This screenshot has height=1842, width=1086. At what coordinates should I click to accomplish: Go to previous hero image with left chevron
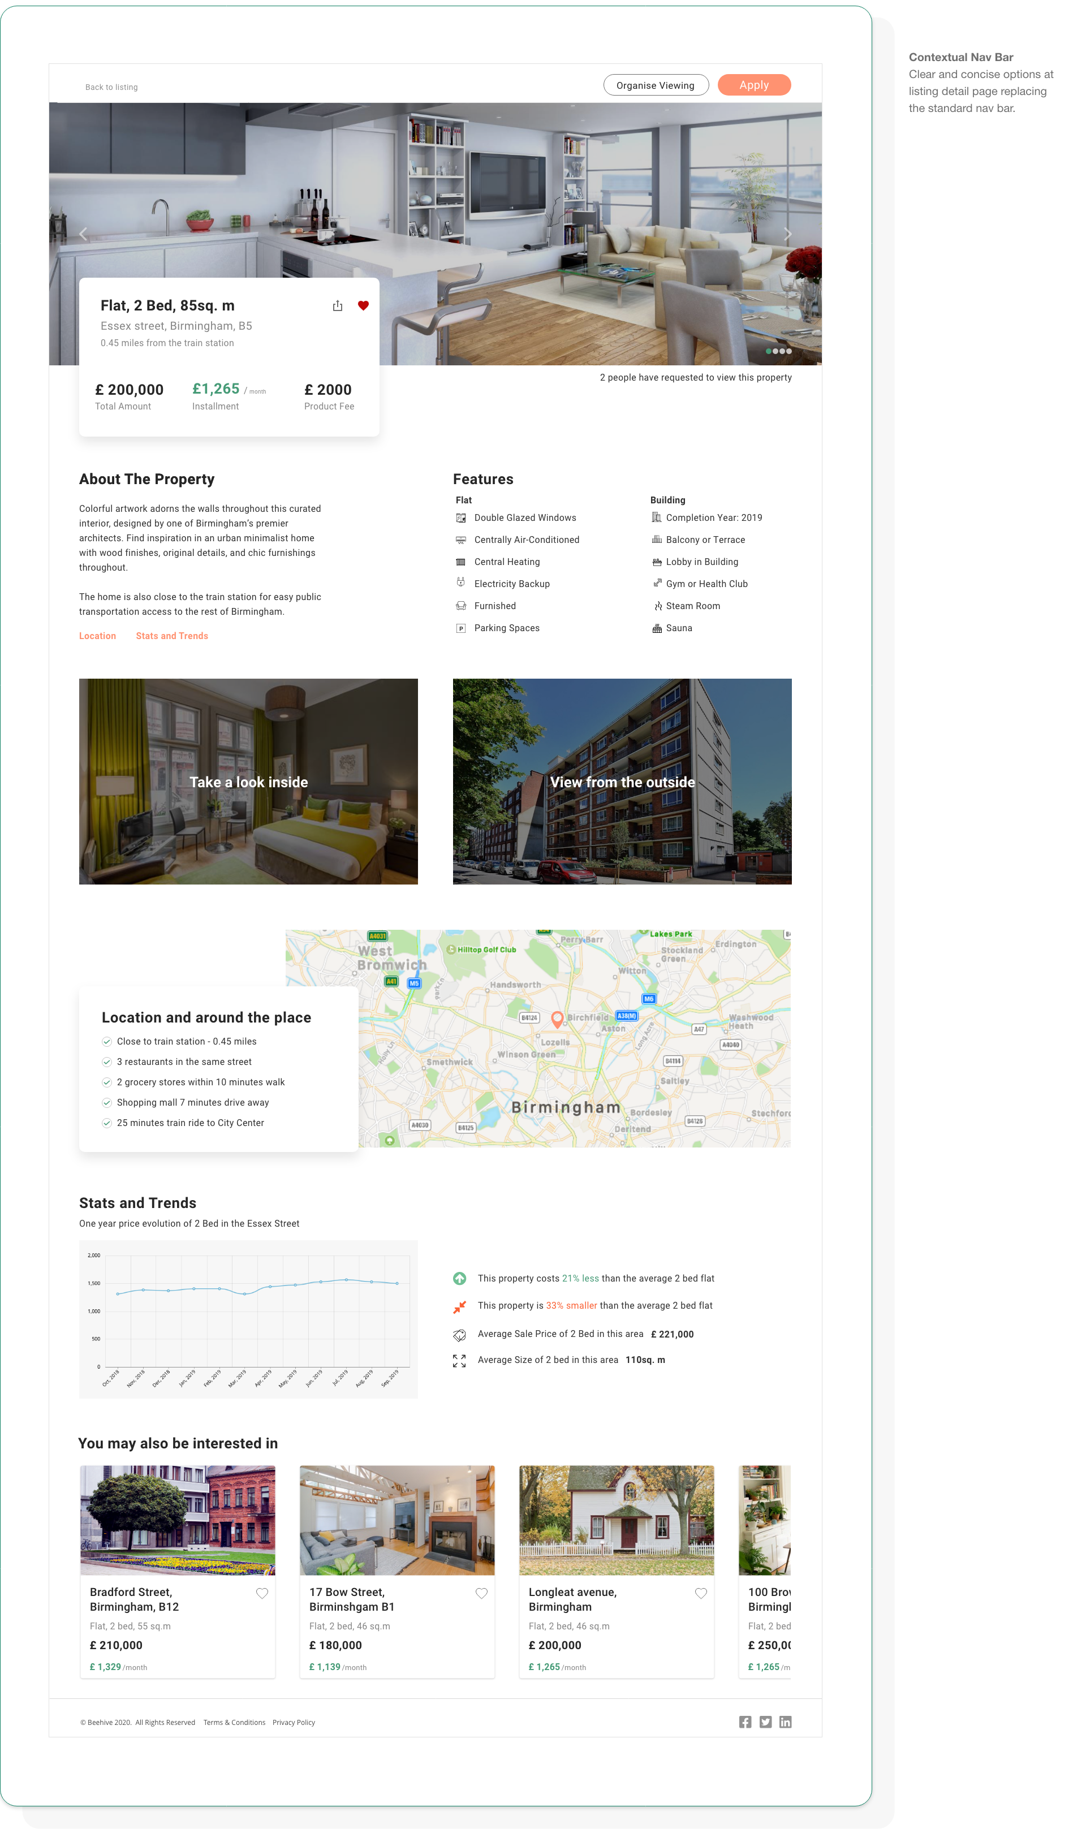(83, 234)
